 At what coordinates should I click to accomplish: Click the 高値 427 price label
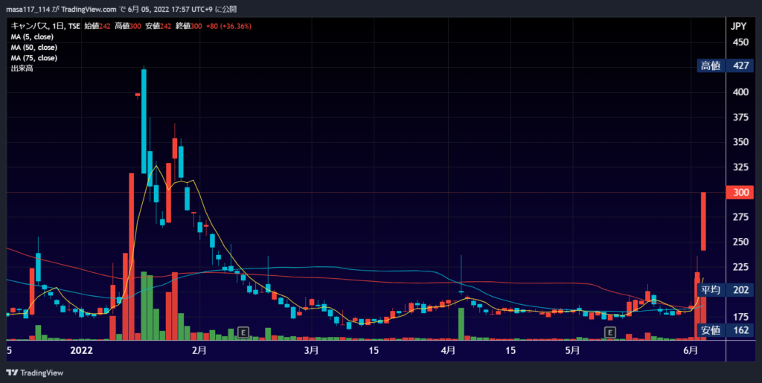tap(725, 65)
